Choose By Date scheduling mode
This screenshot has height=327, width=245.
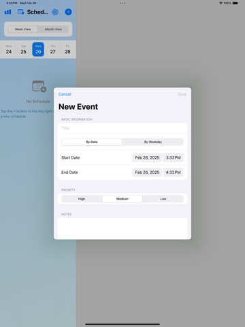point(92,142)
